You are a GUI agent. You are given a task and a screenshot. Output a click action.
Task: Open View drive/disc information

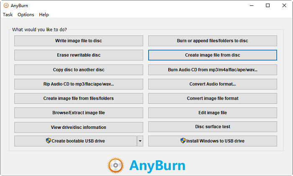click(79, 127)
